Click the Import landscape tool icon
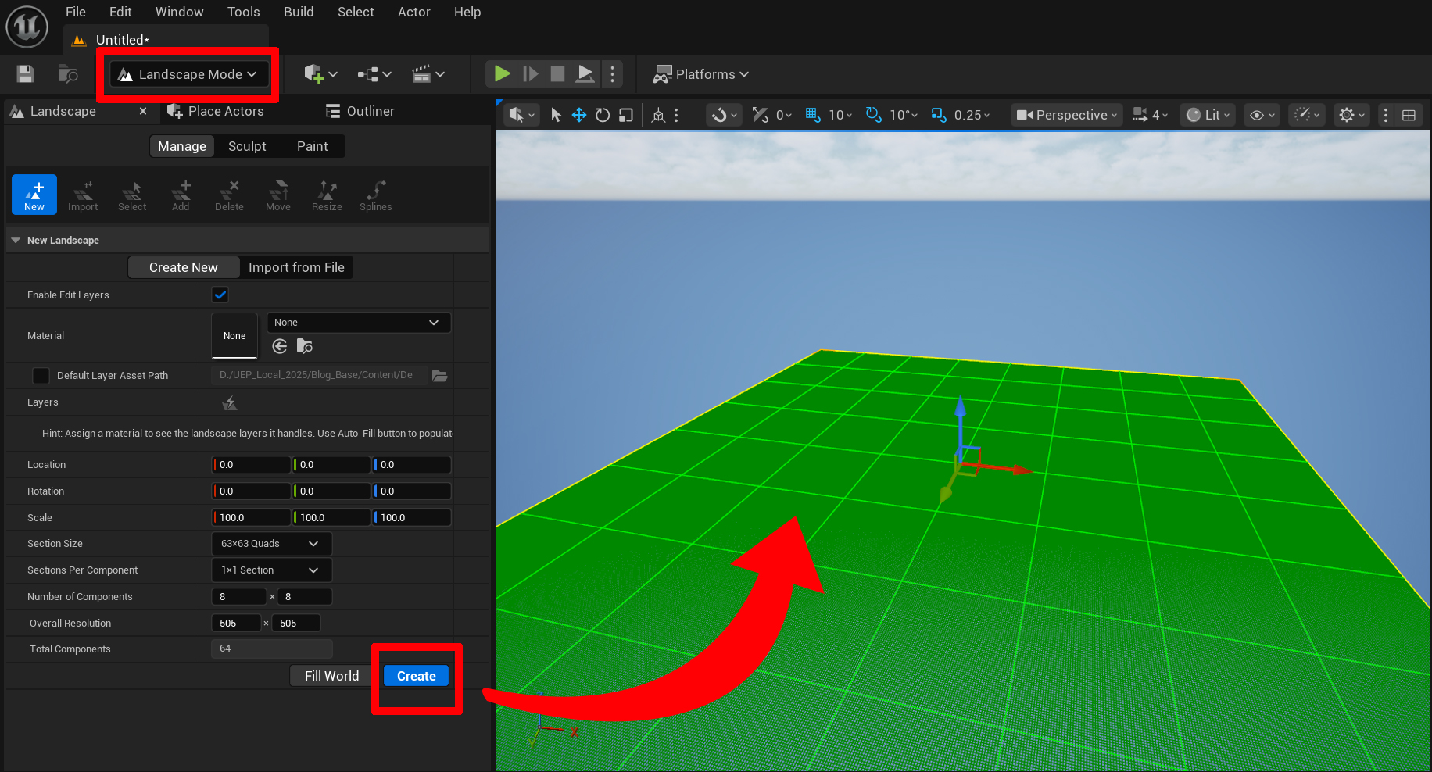The width and height of the screenshot is (1432, 772). (83, 195)
